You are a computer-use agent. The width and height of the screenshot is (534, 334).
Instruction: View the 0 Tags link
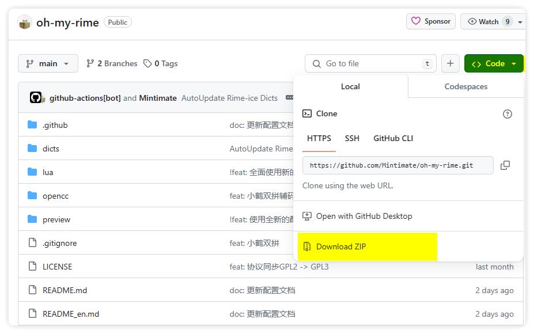160,63
